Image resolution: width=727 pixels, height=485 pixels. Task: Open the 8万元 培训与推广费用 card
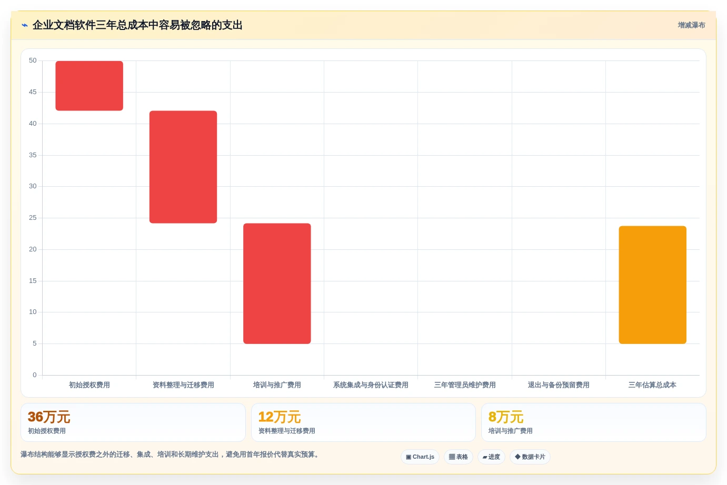[594, 422]
